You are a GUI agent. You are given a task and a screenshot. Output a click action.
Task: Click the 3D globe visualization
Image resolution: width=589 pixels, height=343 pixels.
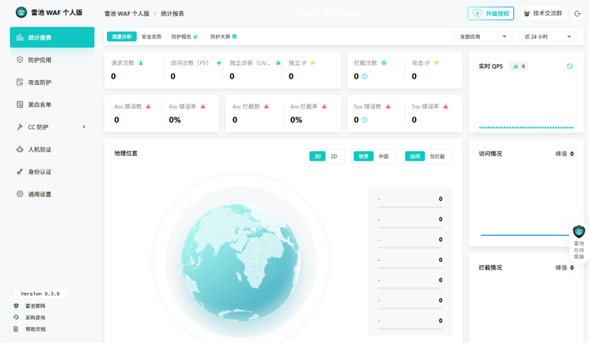click(241, 262)
